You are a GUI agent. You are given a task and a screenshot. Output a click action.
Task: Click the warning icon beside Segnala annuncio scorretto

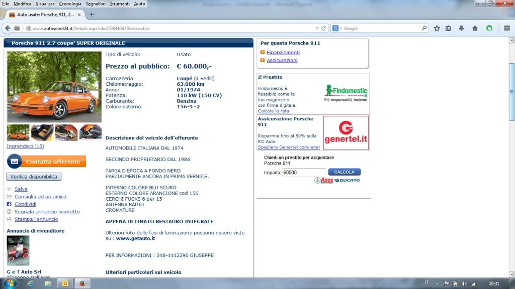tap(9, 212)
